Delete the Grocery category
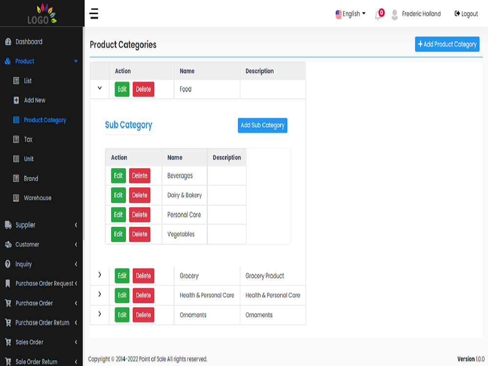 143,276
